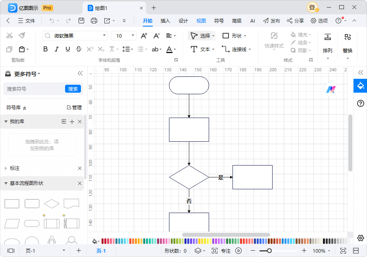Click the Fit to page icon

343,251
